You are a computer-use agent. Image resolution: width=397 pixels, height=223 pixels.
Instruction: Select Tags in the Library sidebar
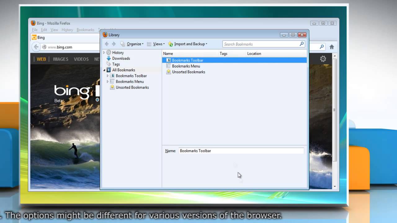click(x=116, y=64)
